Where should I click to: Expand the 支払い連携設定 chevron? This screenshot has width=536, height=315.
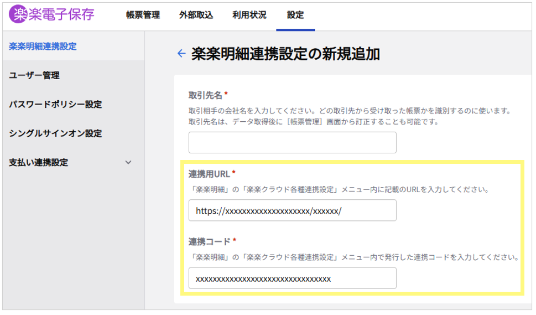coord(128,162)
